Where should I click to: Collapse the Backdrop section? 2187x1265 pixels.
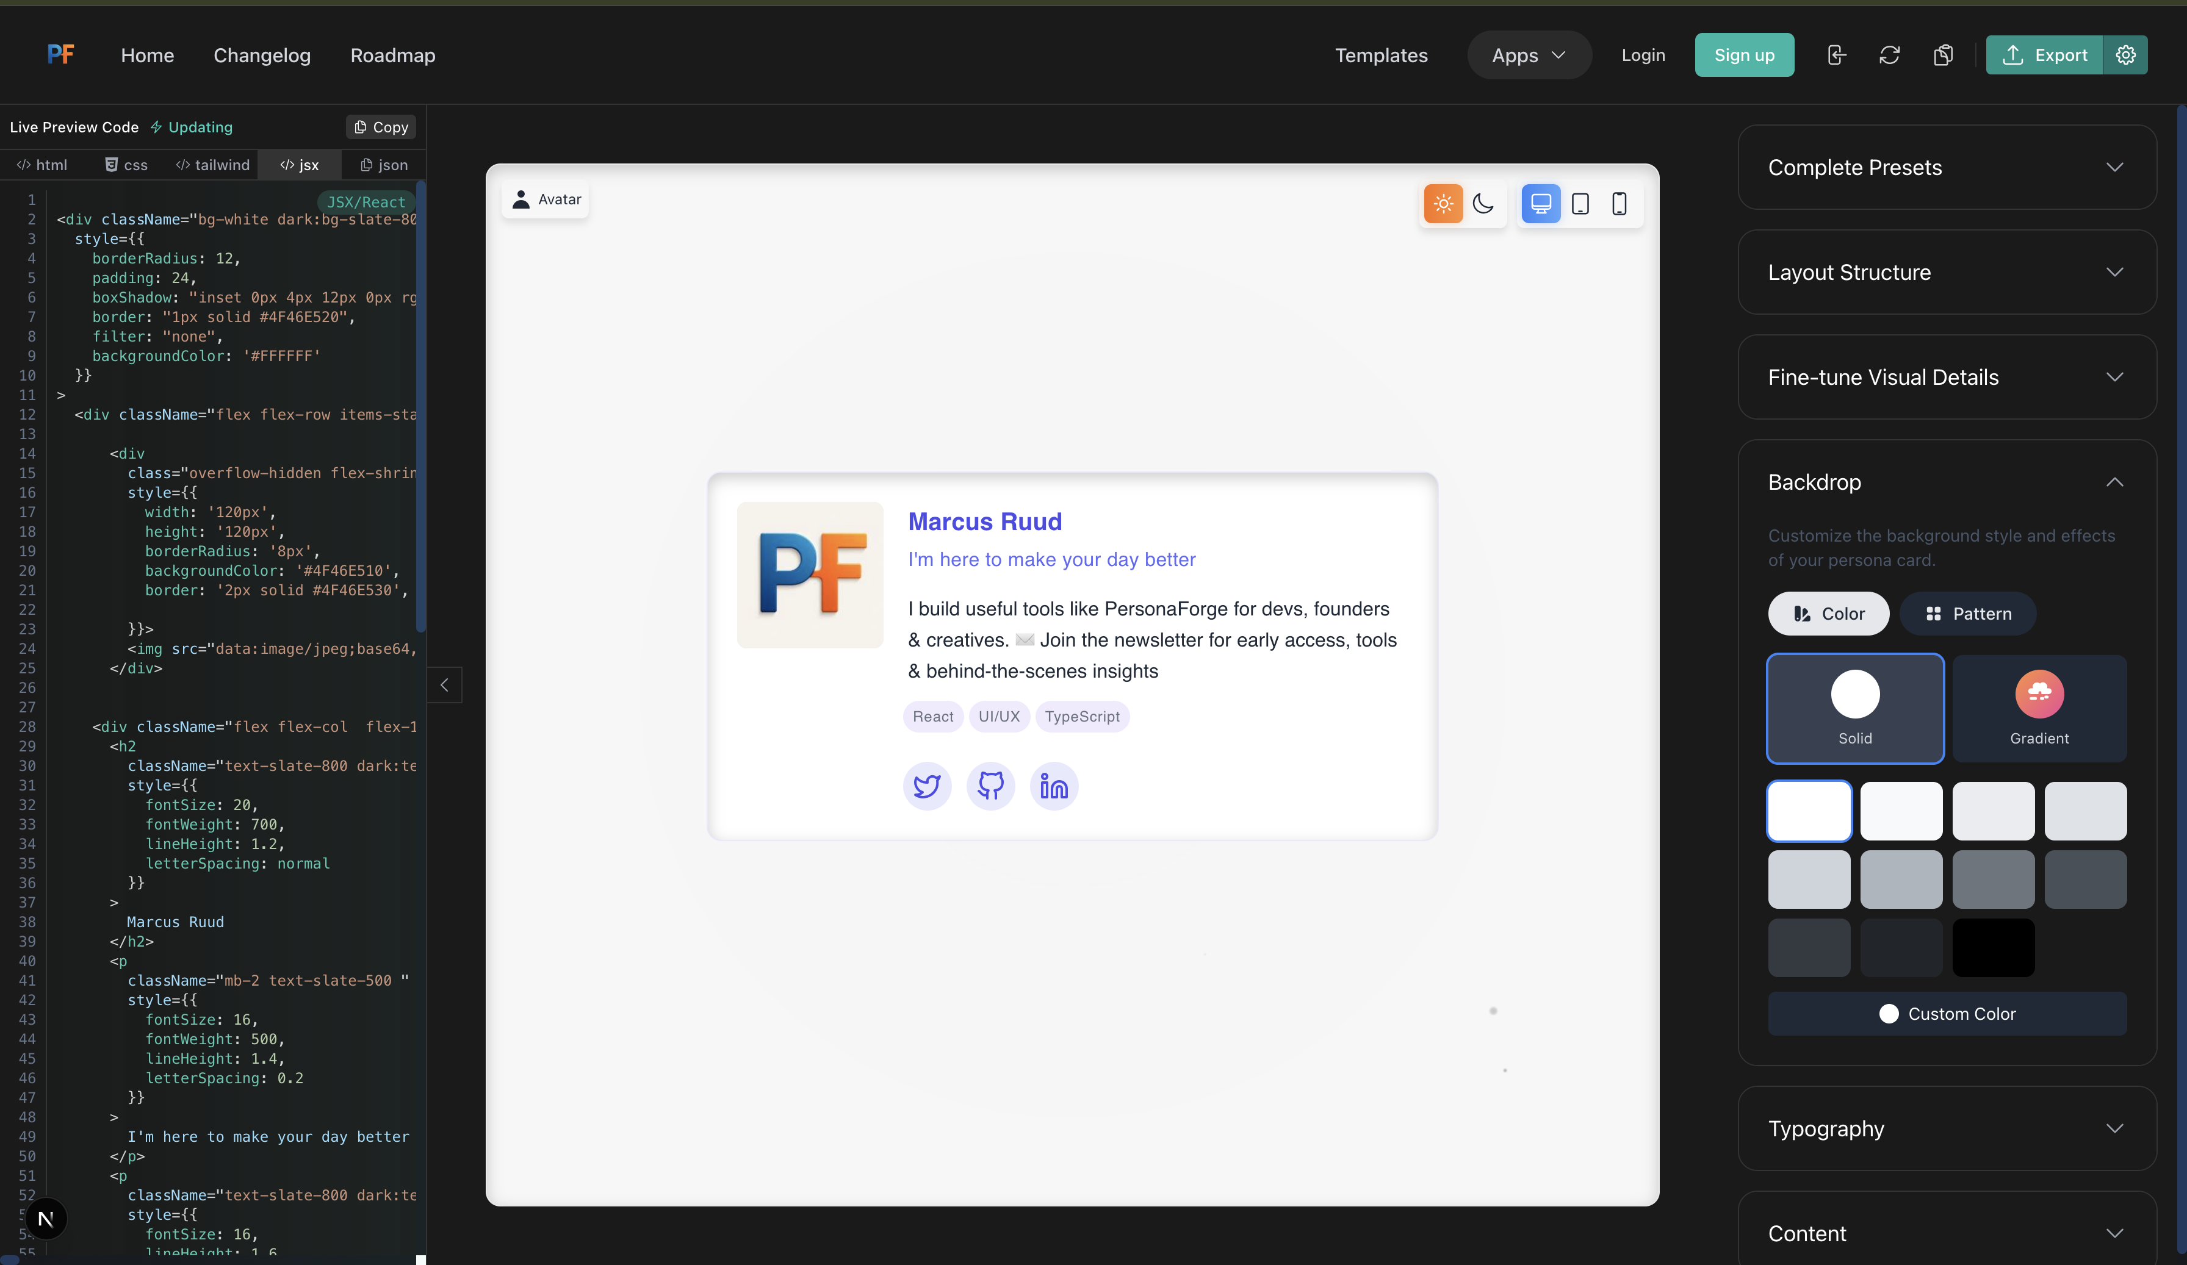tap(1947, 482)
